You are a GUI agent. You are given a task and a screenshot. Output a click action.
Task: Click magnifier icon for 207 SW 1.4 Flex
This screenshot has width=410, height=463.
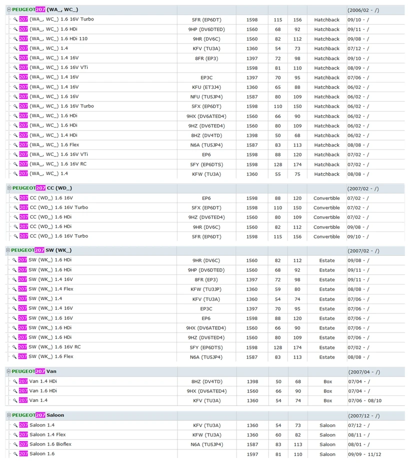pos(14,289)
